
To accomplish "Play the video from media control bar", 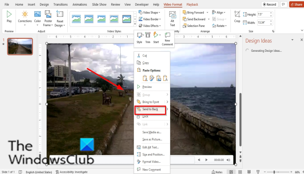I will (x=206, y=160).
